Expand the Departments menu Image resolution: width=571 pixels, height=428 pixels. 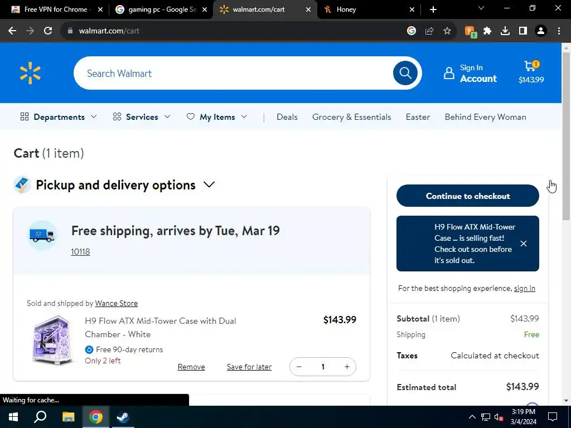pos(59,117)
